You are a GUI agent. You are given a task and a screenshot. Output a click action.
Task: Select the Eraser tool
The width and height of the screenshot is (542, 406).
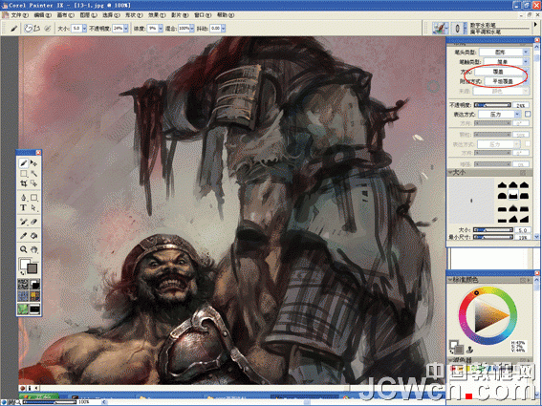point(33,222)
